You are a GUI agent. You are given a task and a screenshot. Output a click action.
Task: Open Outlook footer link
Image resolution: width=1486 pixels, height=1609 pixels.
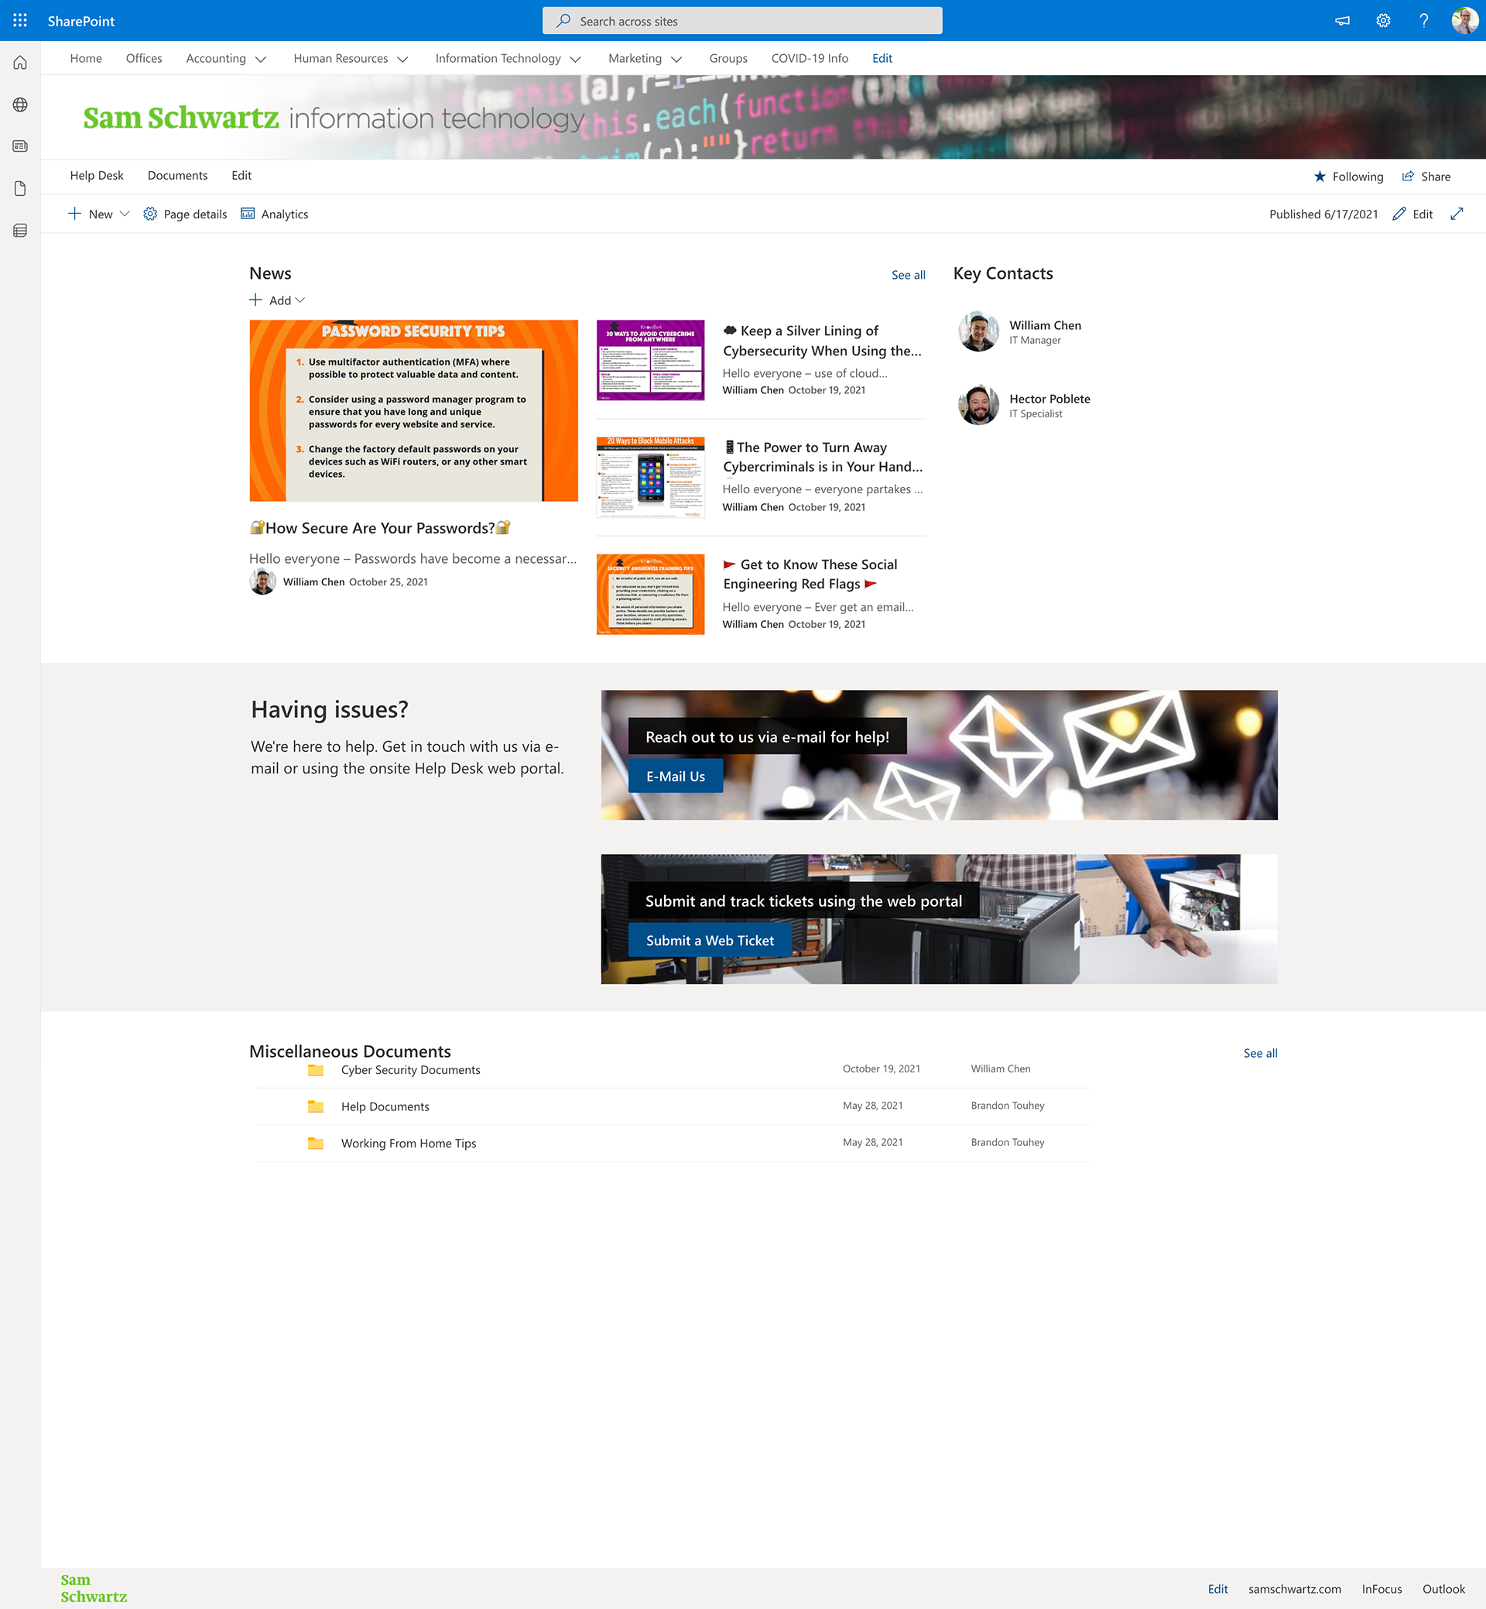click(1443, 1589)
